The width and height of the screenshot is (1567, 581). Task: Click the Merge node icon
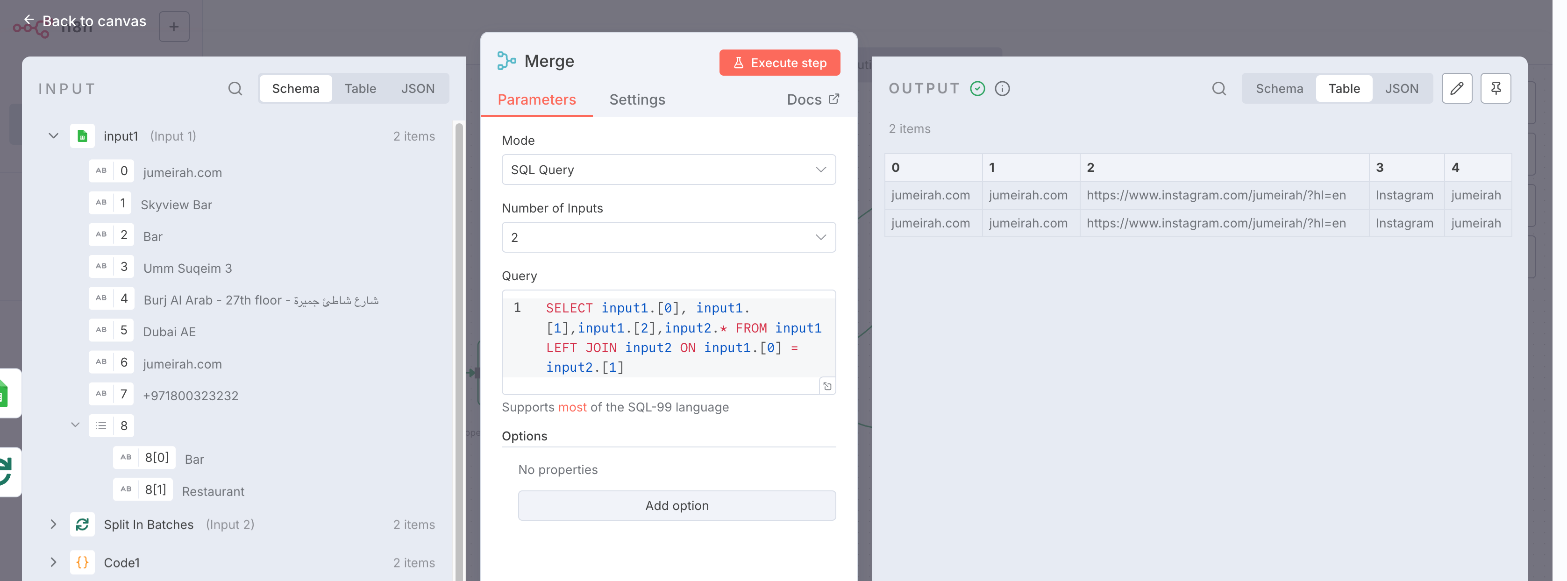[x=506, y=61]
